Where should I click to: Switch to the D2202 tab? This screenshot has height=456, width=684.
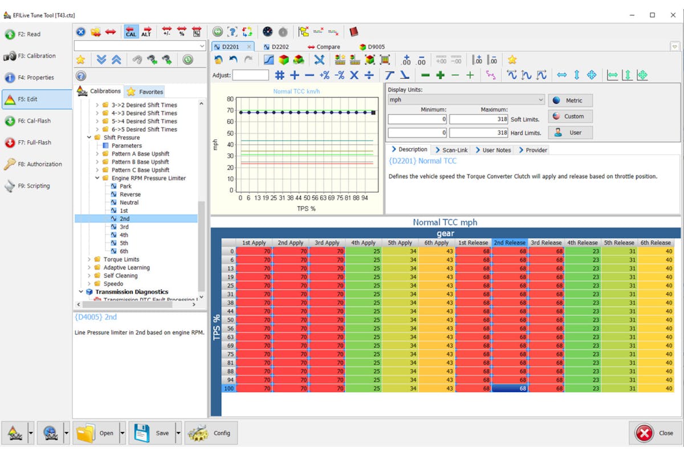[x=276, y=47]
